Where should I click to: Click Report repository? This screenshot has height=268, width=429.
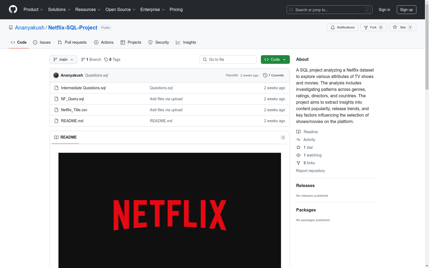tap(310, 171)
